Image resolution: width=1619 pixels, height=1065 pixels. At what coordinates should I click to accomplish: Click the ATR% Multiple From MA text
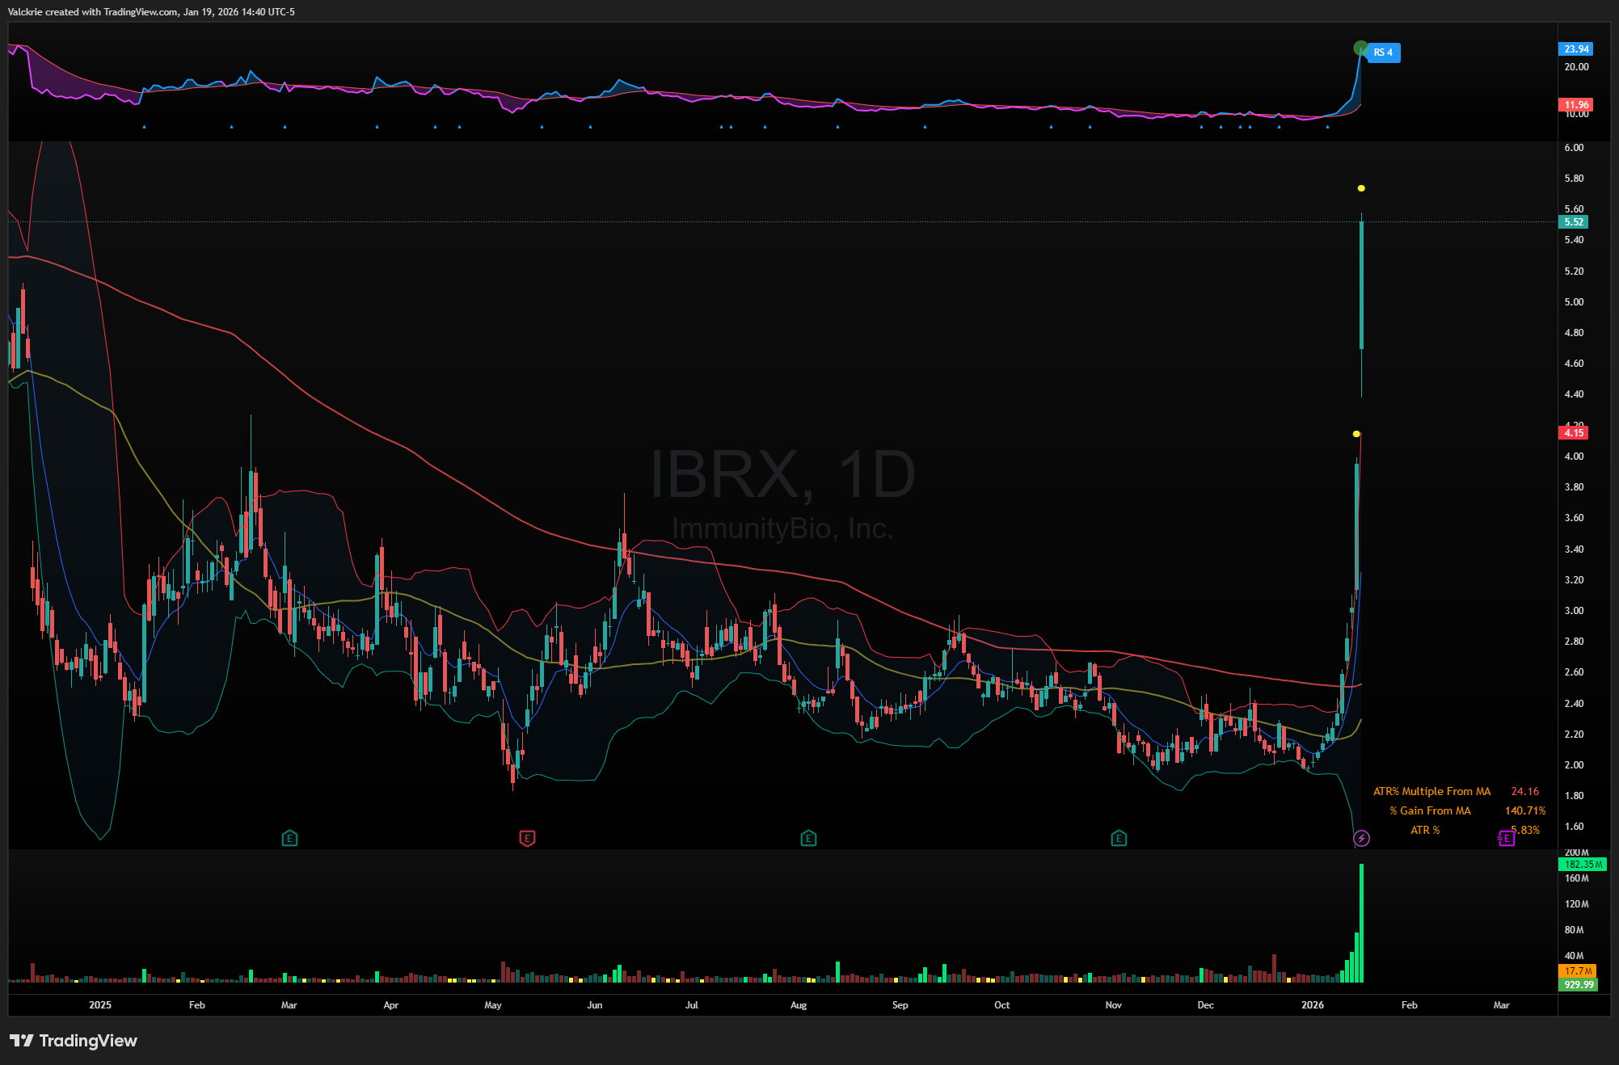1431,792
